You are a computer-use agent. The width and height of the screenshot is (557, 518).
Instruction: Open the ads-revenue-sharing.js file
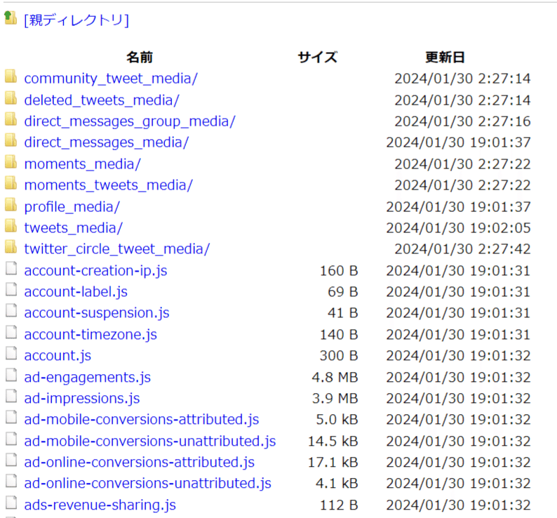pyautogui.click(x=100, y=505)
